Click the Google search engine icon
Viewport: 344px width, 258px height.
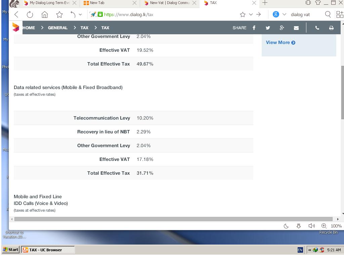click(x=276, y=14)
